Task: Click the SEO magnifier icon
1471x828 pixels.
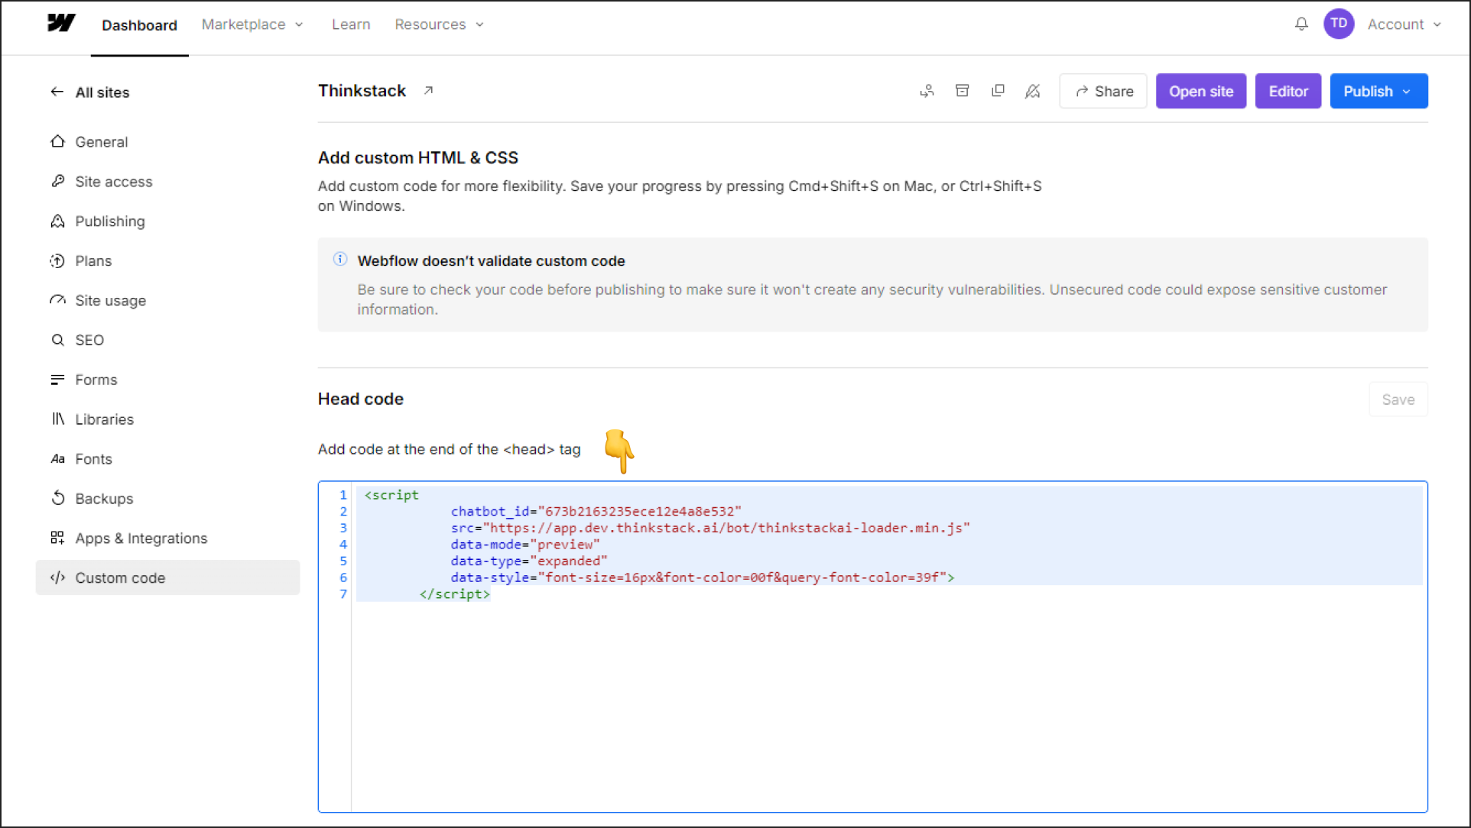Action: point(57,340)
